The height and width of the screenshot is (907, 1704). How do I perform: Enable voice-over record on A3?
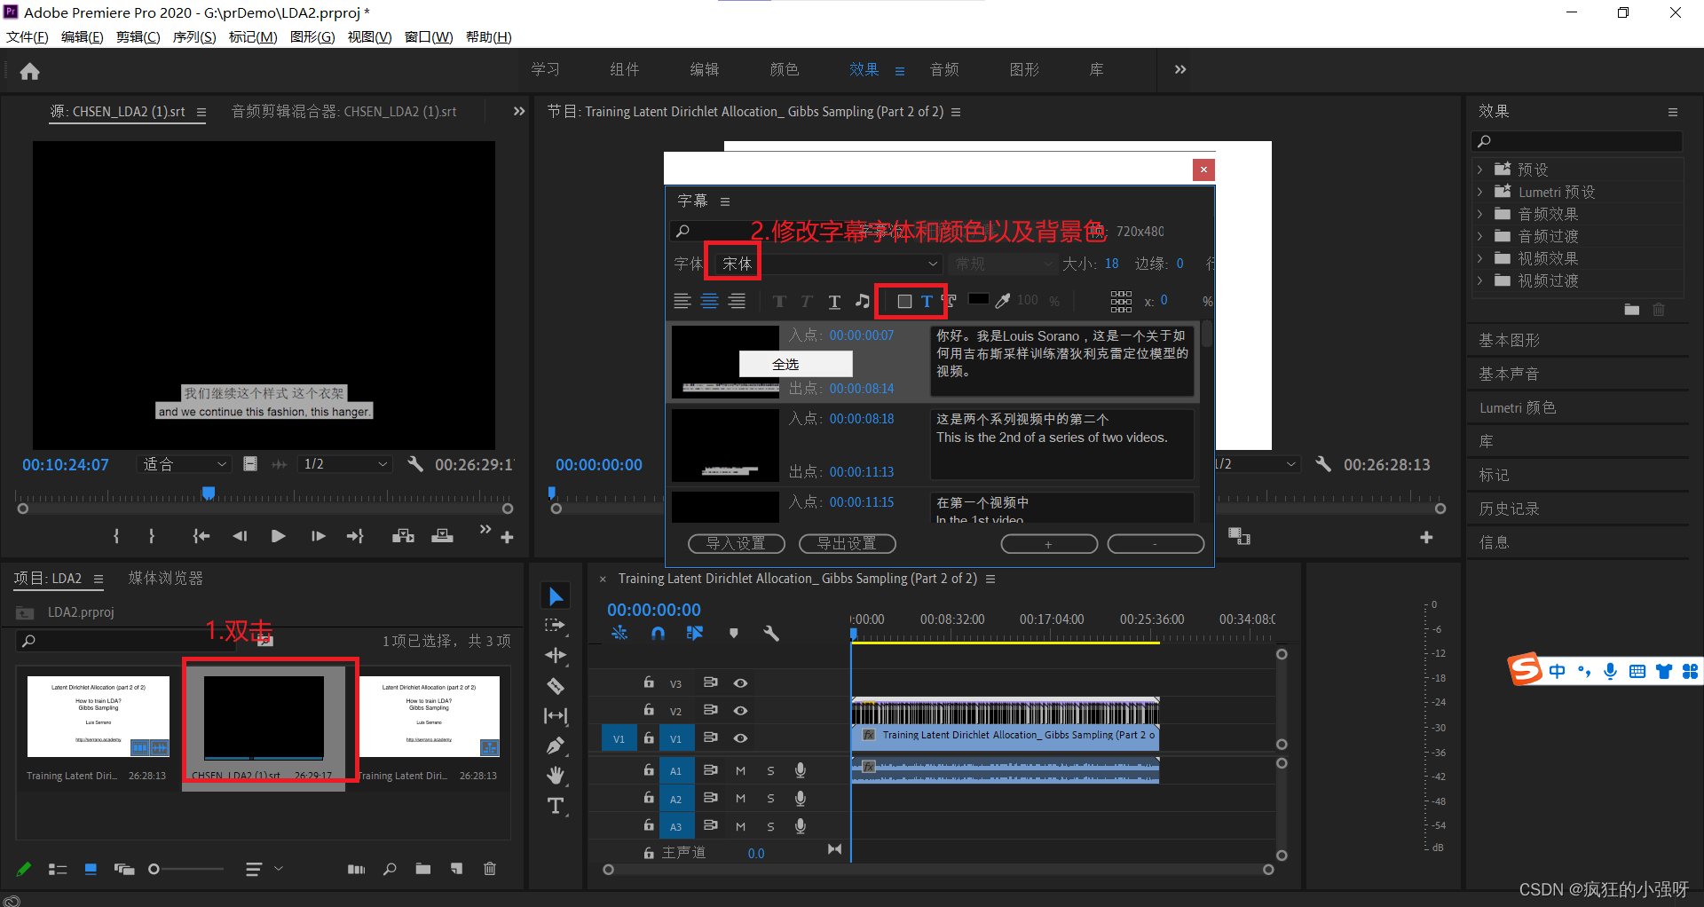click(801, 826)
